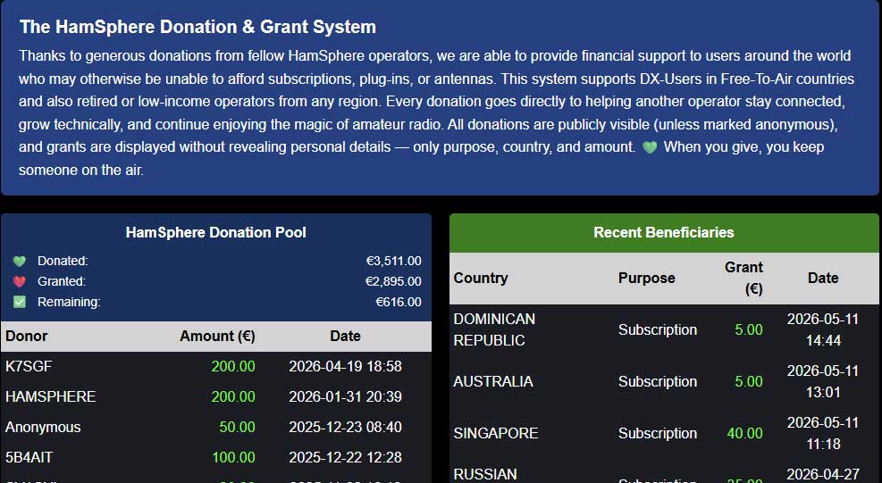Click DOMINICAN REPUBLIC country cell
The width and height of the screenshot is (882, 483).
494,330
